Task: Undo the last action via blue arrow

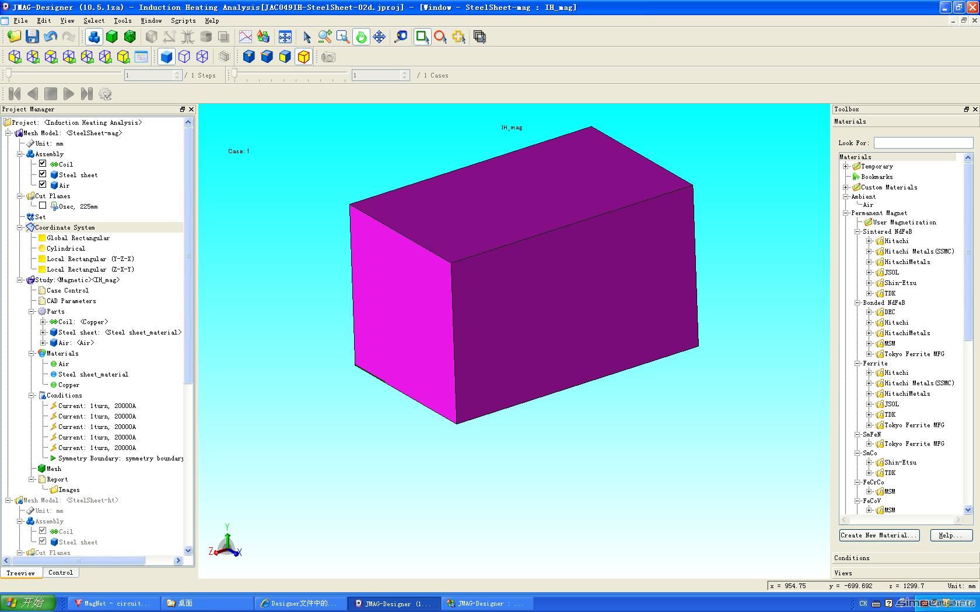Action: coord(50,37)
